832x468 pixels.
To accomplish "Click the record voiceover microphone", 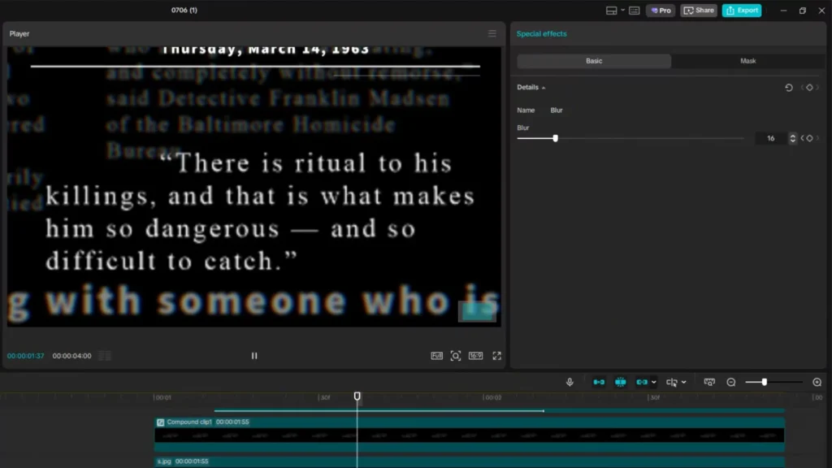I will [x=570, y=382].
